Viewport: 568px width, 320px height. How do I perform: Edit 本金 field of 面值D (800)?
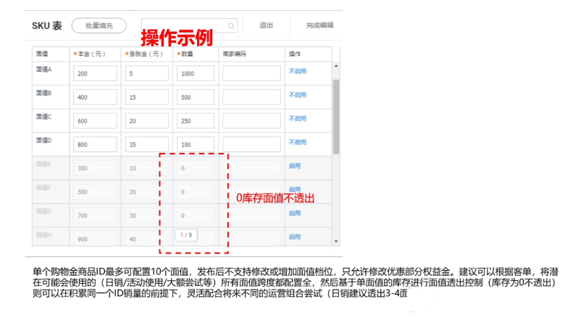coord(95,145)
